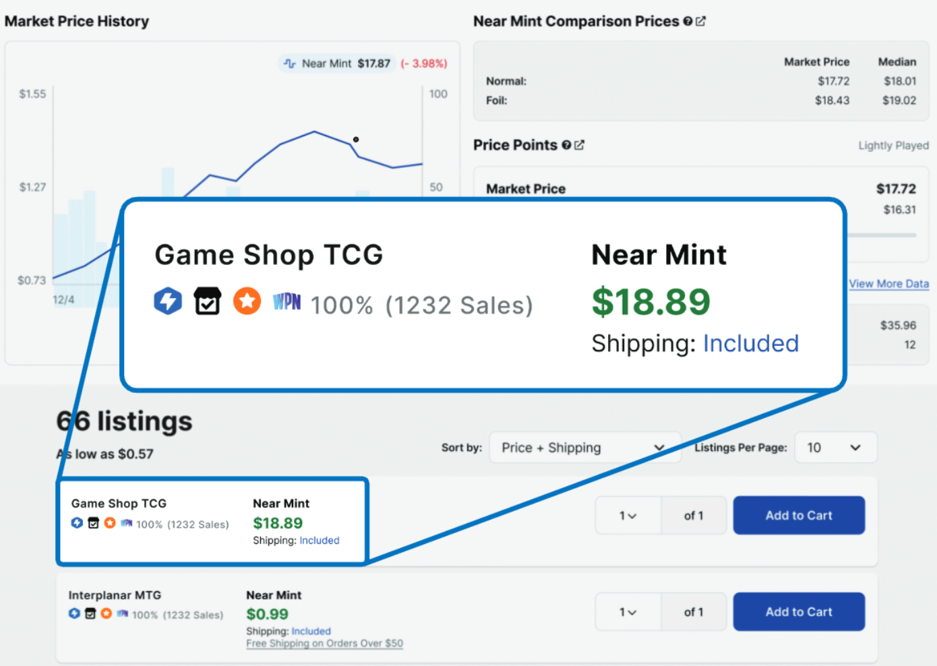The width and height of the screenshot is (937, 666).
Task: Click the gold star seller icon
Action: 247,301
